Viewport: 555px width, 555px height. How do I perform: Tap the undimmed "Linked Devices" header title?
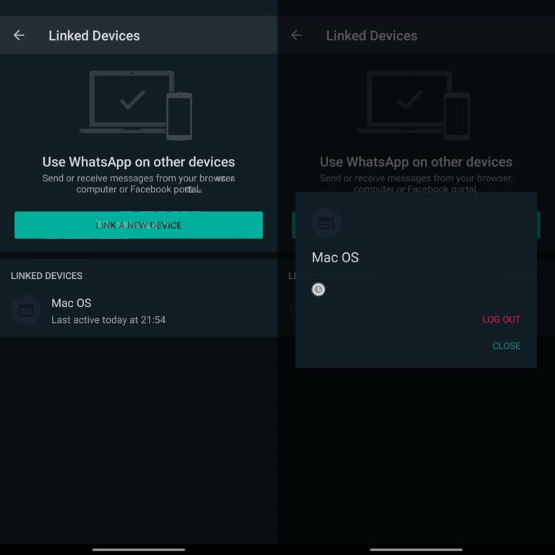[94, 35]
